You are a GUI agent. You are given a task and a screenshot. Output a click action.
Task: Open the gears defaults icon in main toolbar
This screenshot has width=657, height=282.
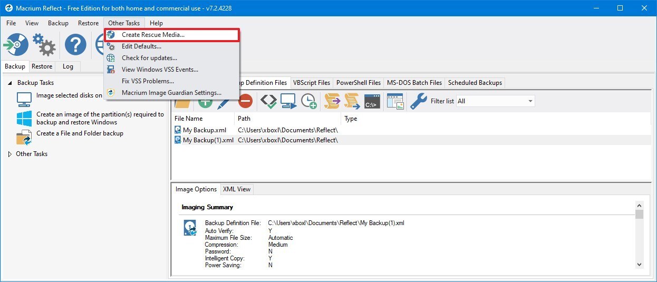pos(44,45)
